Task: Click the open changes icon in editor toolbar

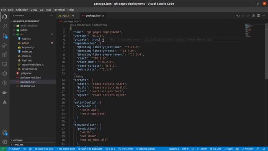Action: pyautogui.click(x=238, y=16)
